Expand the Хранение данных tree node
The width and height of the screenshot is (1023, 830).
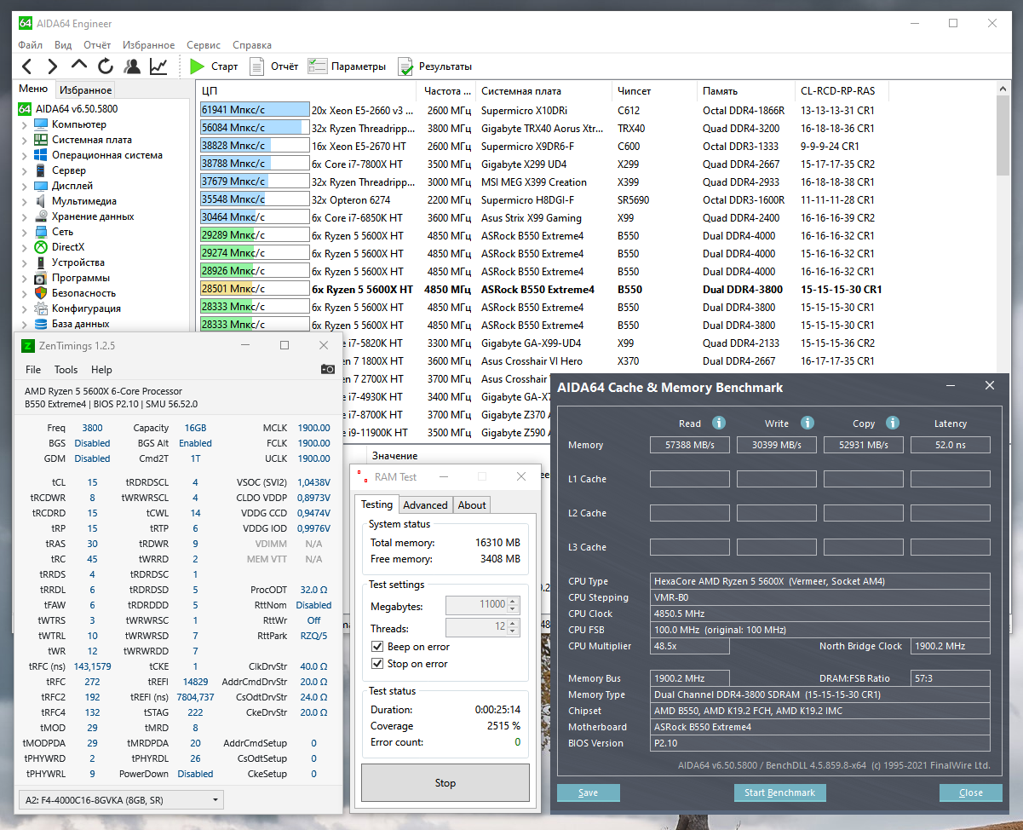24,216
